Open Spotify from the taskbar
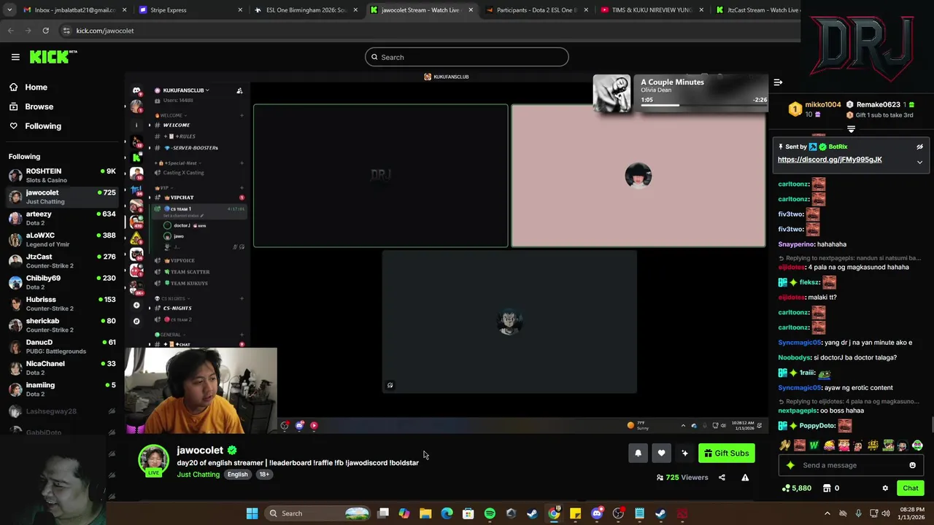The image size is (934, 525). 490,513
